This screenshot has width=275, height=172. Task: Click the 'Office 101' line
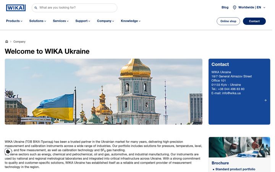(x=218, y=81)
